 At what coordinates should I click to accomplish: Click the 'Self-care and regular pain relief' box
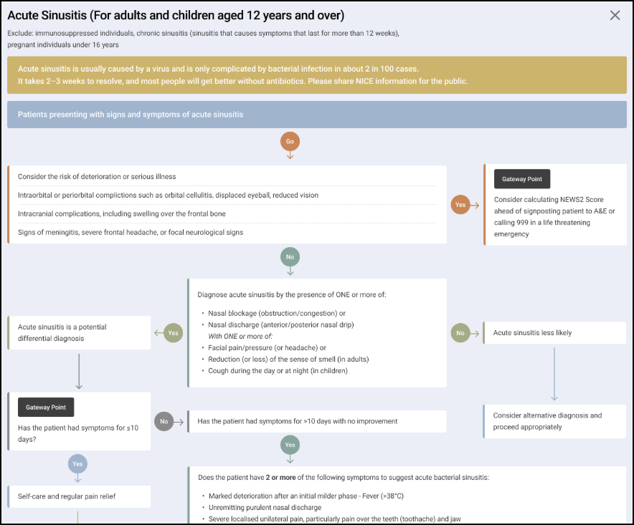pyautogui.click(x=79, y=496)
